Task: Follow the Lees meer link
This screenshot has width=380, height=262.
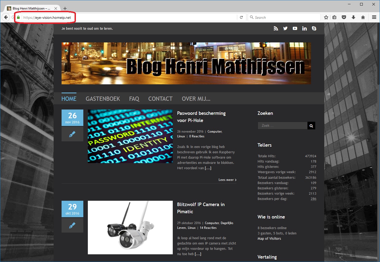Action: pyautogui.click(x=227, y=180)
